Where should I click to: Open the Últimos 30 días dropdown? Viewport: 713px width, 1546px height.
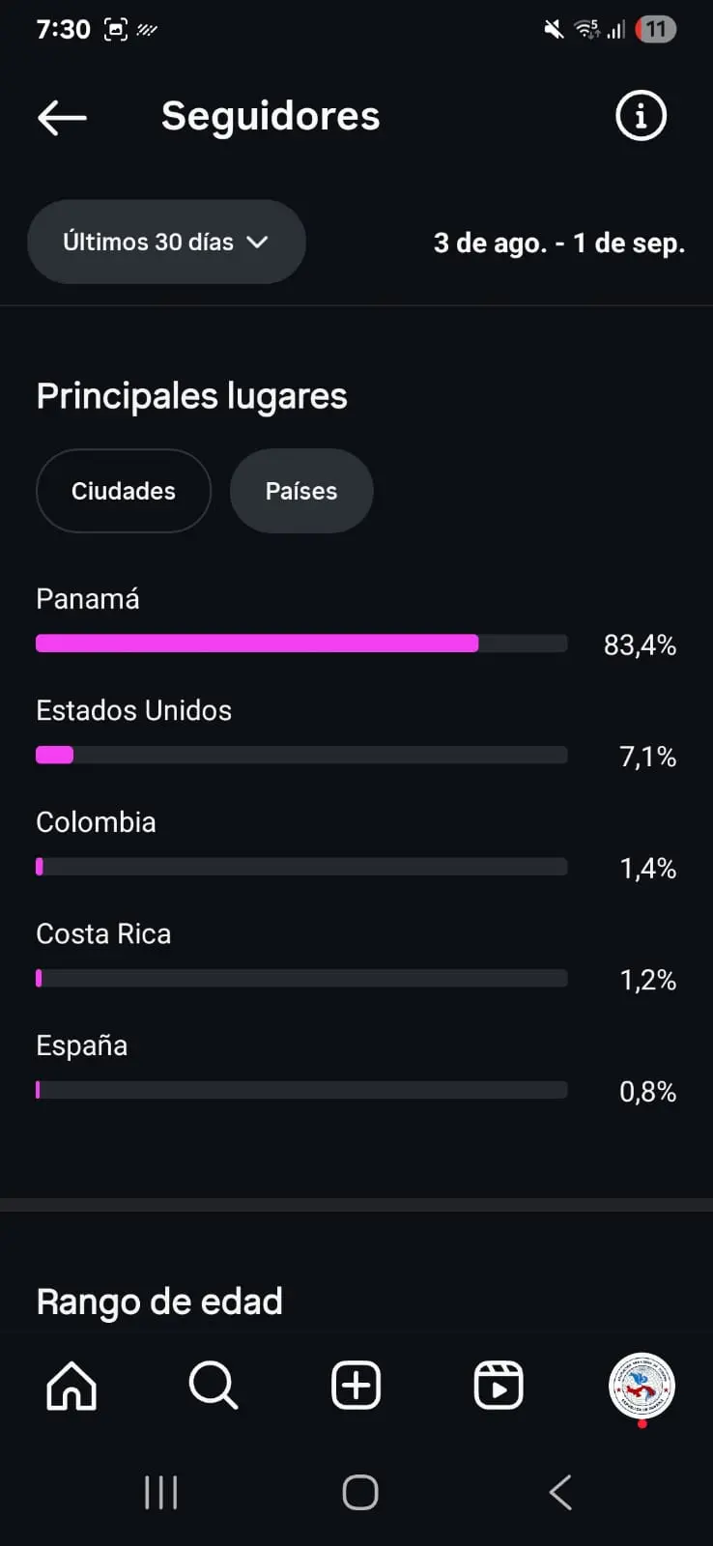(149, 242)
